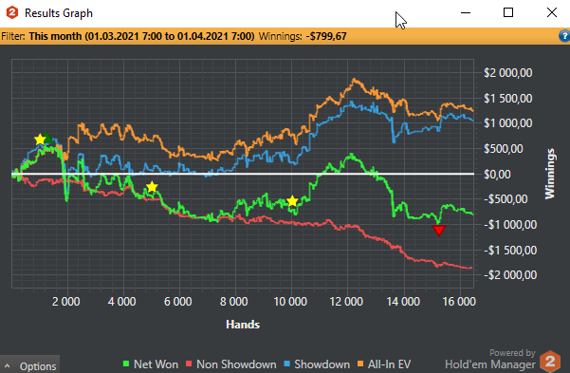Click the $0,00 axis label
570x373 pixels.
click(497, 175)
